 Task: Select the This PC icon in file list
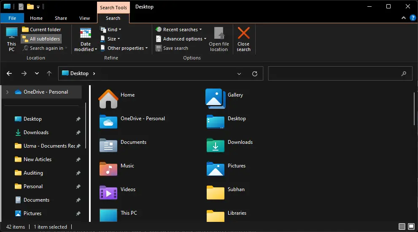tap(108, 215)
